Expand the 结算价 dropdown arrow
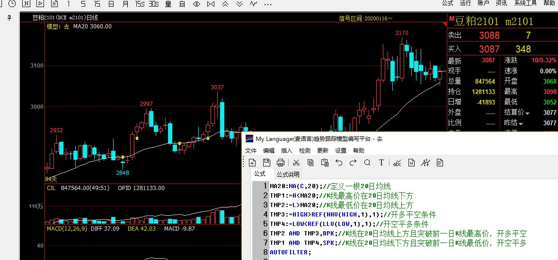The width and height of the screenshot is (558, 260). [x=527, y=113]
